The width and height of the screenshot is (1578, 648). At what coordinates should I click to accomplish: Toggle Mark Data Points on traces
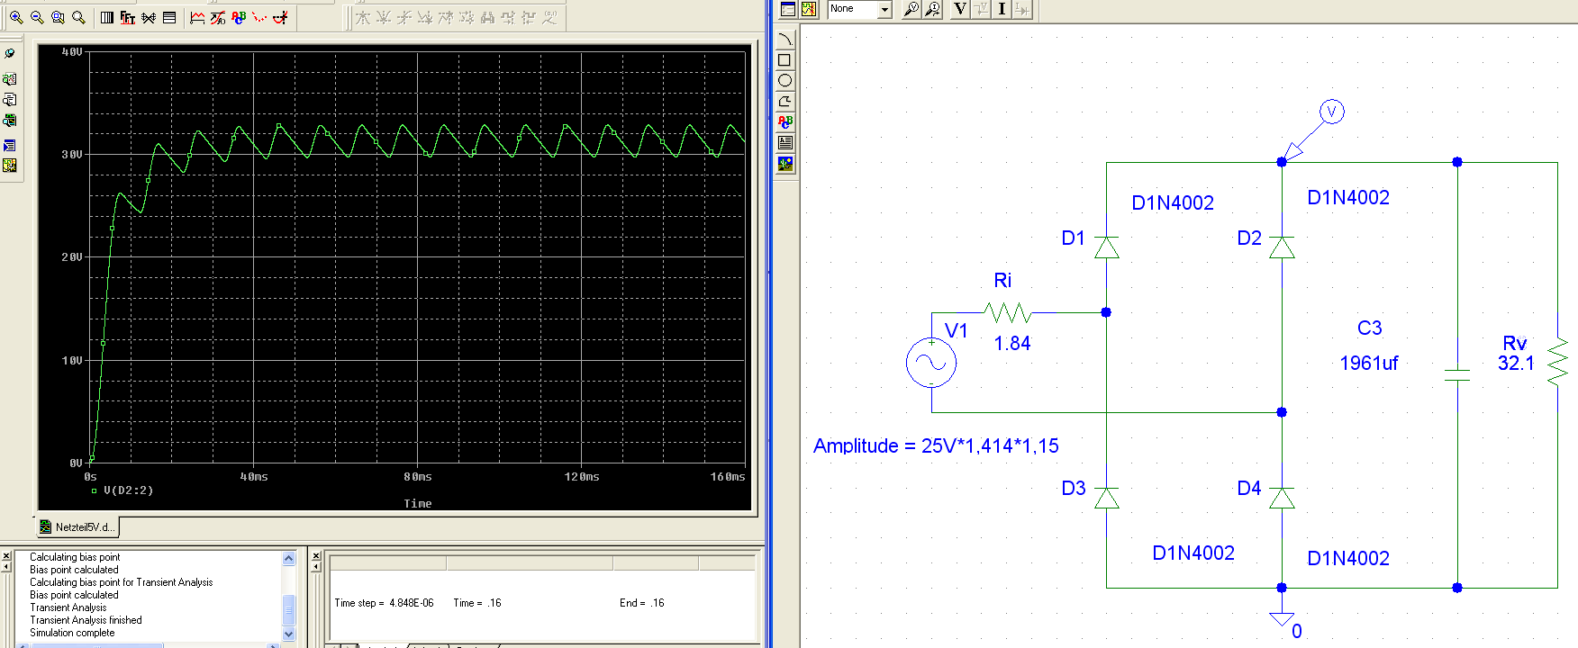coord(259,17)
